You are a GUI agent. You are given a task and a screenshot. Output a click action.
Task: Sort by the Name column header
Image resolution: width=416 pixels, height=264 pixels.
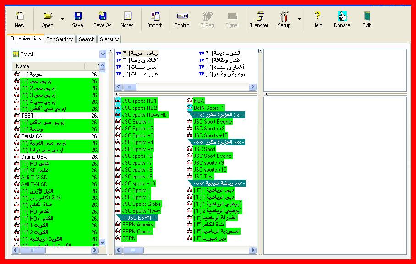point(48,66)
